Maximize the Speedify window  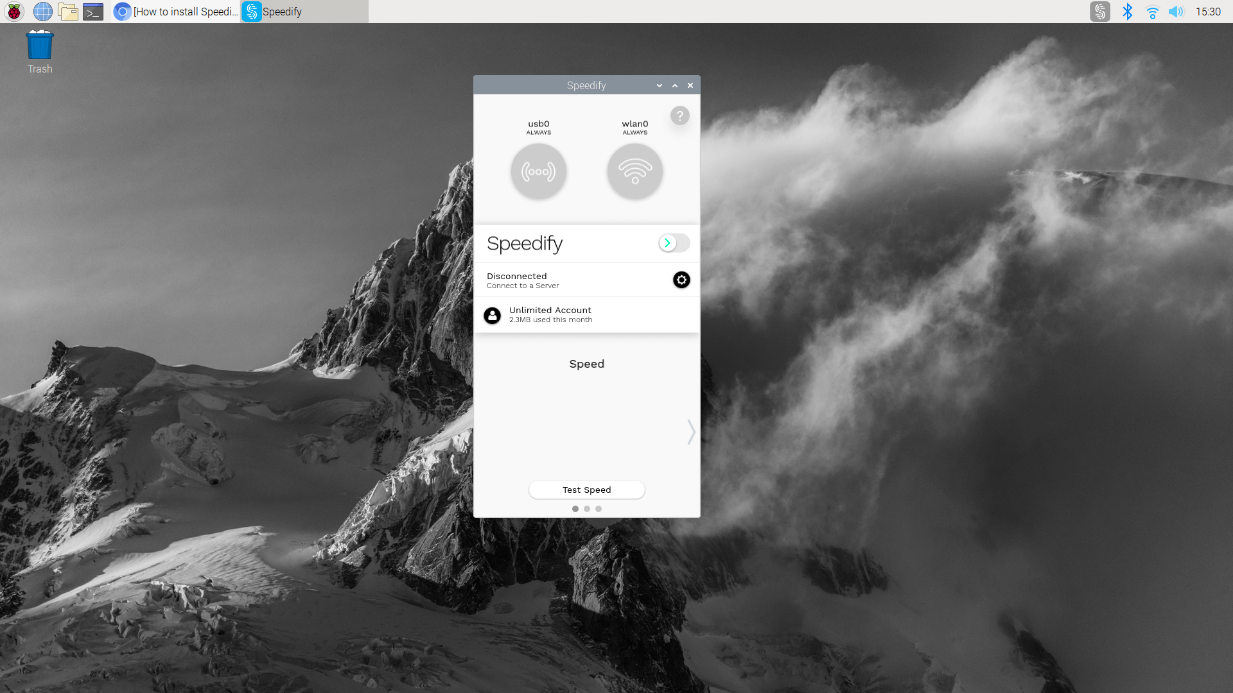tap(675, 85)
